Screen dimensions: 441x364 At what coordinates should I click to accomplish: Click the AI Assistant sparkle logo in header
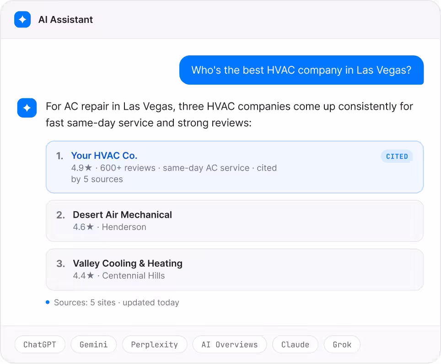[22, 19]
